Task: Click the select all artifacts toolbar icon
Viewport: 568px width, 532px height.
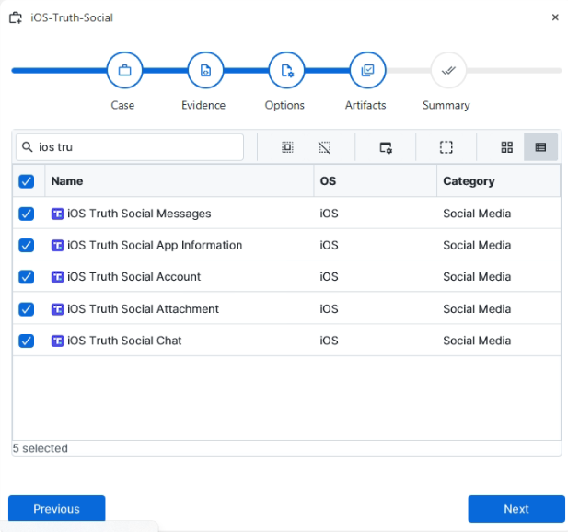Action: point(287,147)
